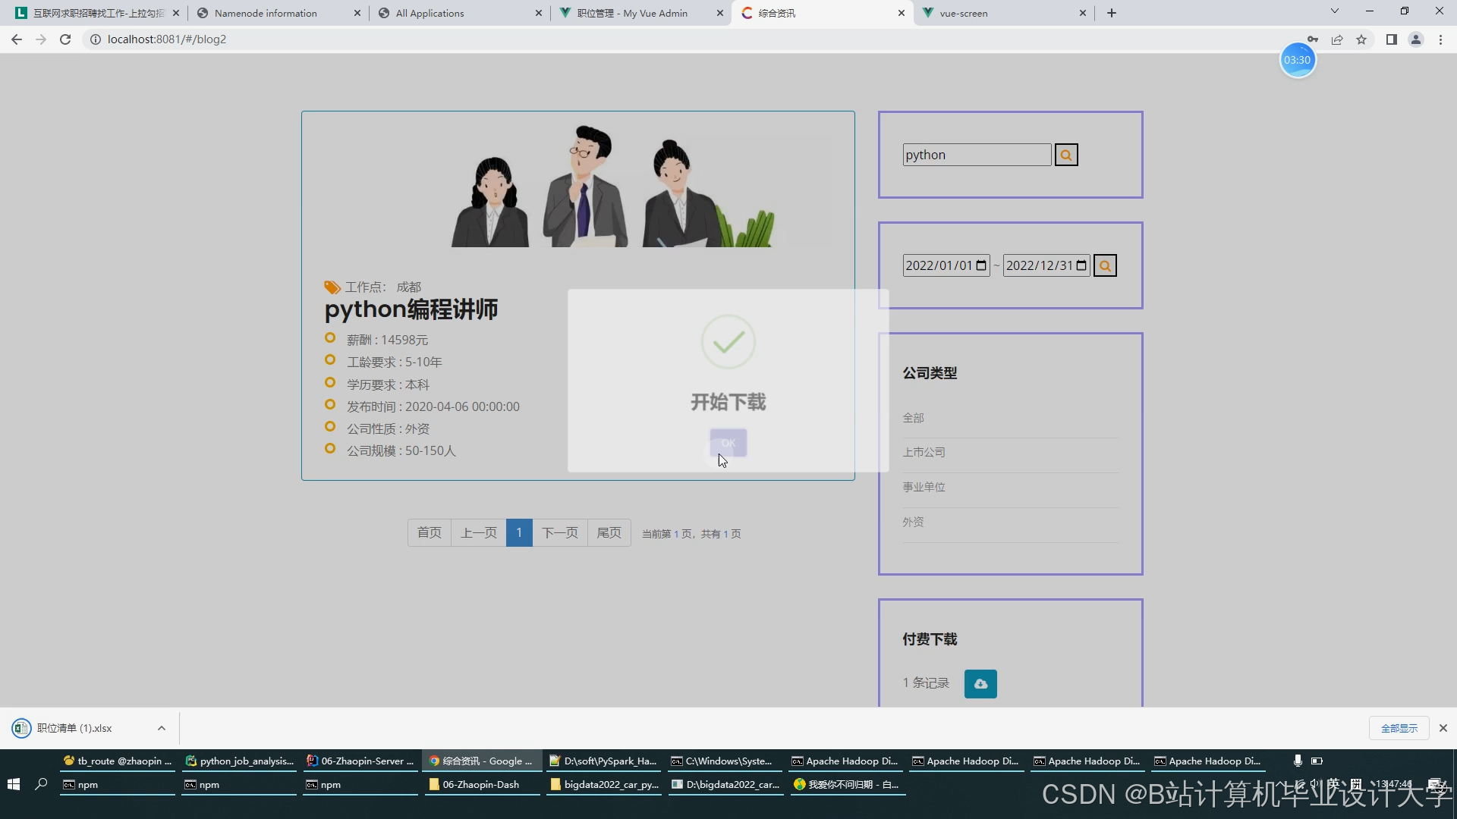1457x819 pixels.
Task: Filter by 外资 company type
Action: pyautogui.click(x=913, y=522)
